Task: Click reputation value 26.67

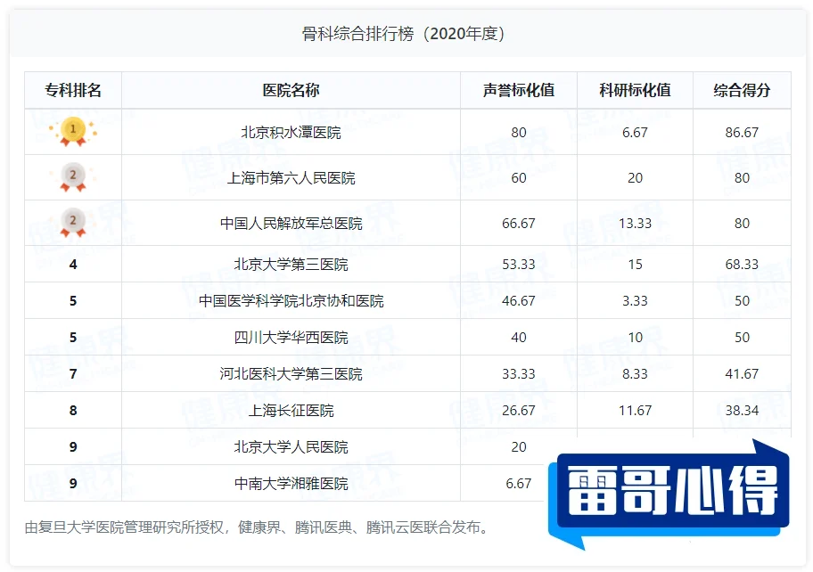Action: click(x=519, y=411)
